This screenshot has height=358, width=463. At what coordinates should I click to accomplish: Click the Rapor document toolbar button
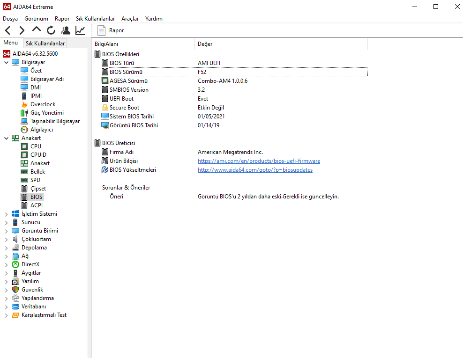pyautogui.click(x=111, y=30)
